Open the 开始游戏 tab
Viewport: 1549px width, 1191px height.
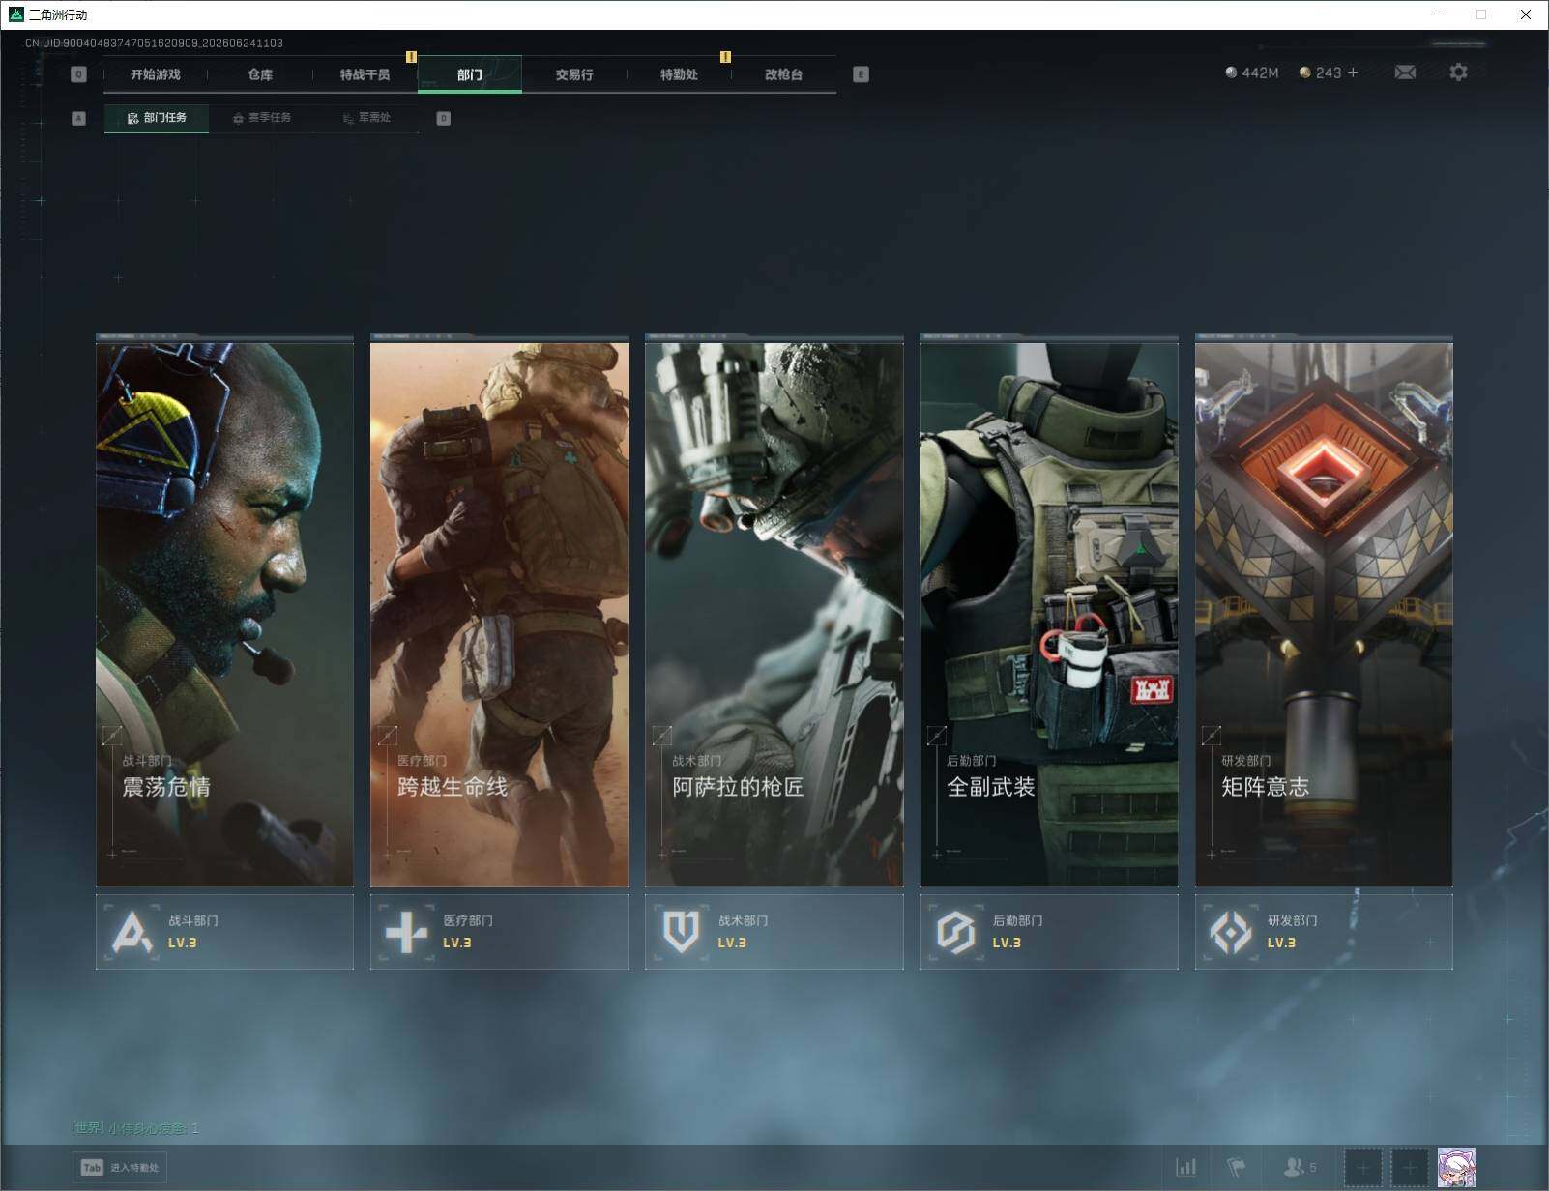tap(156, 74)
